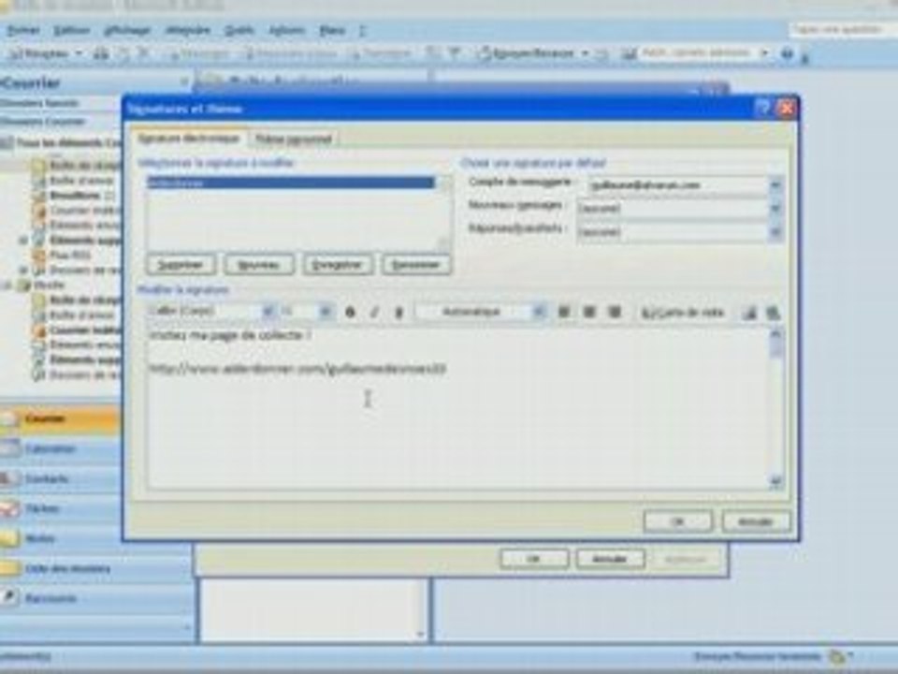Open the Nouveaux messages signature dropdown
This screenshot has width=898, height=674.
775,208
